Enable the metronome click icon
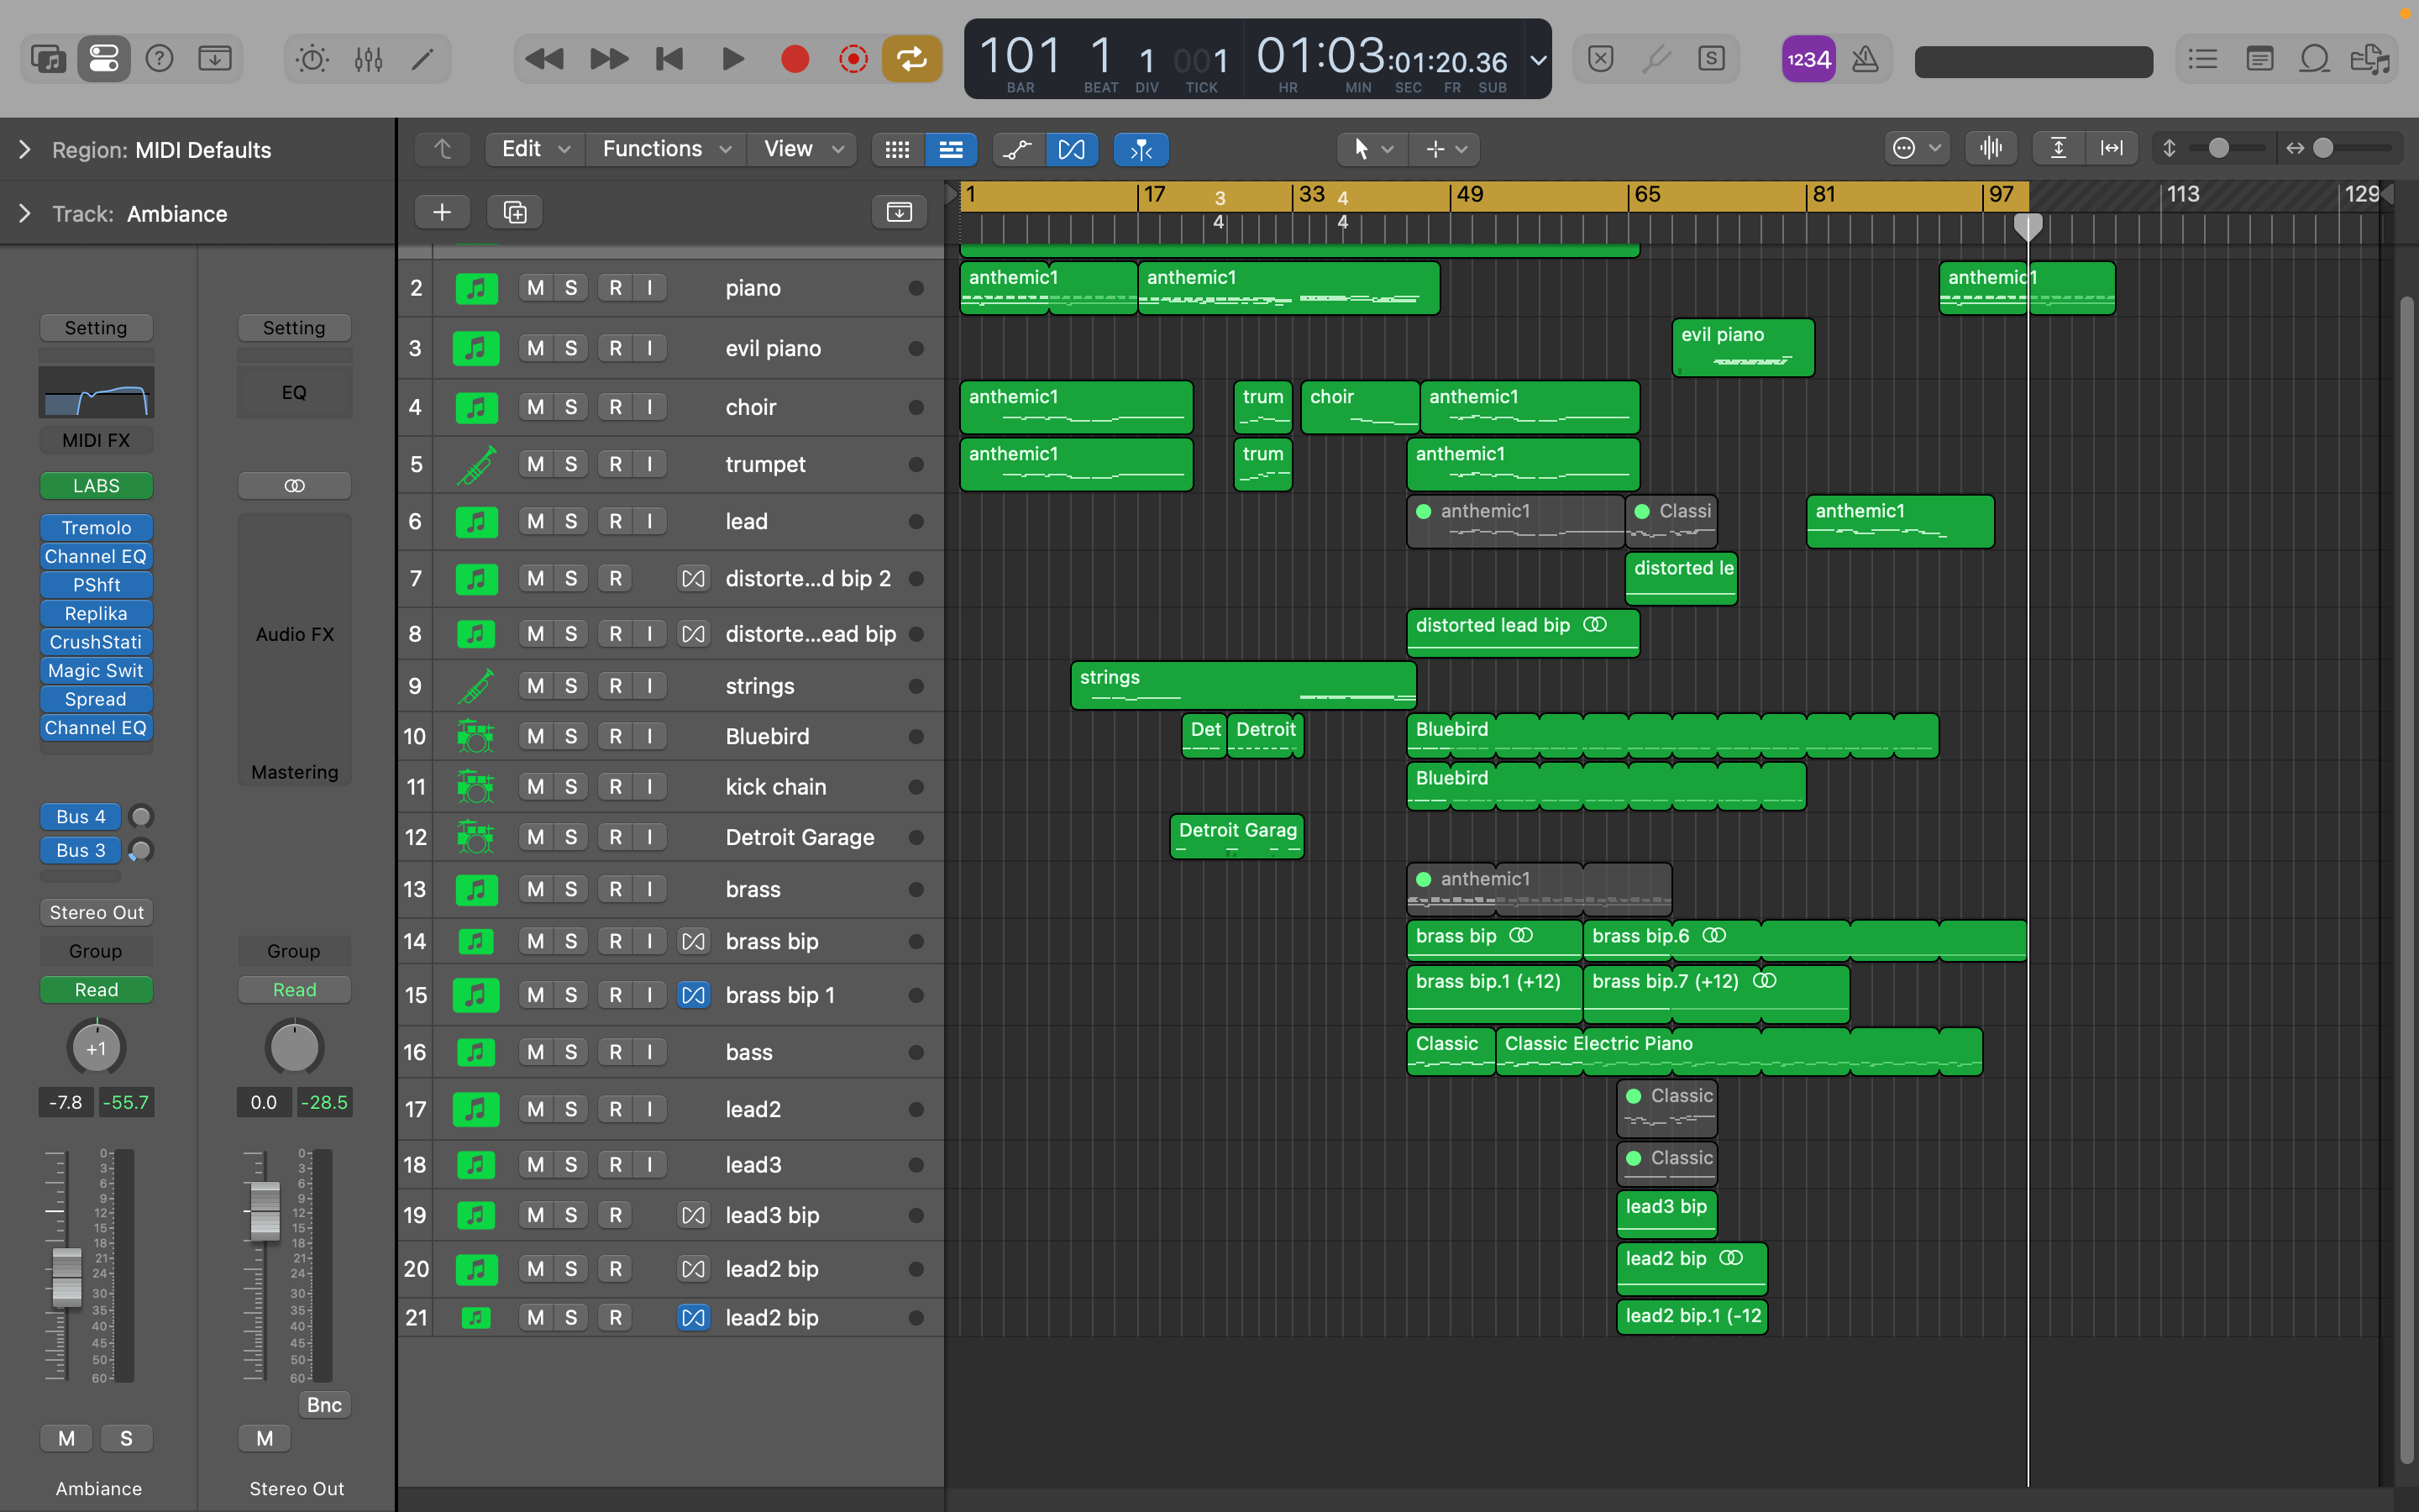Image resolution: width=2419 pixels, height=1512 pixels. pos(1865,60)
